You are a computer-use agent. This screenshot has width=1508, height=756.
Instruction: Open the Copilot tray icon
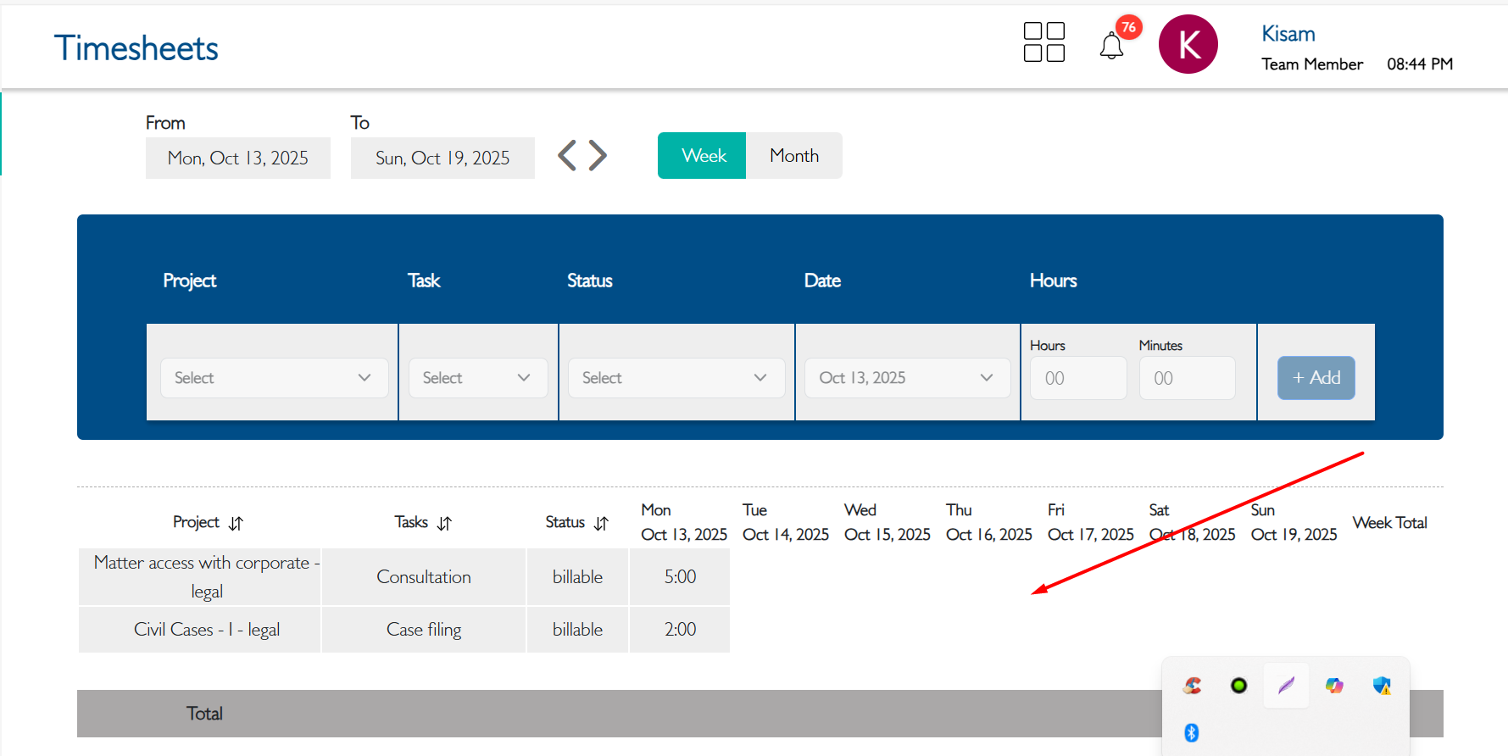coord(1334,686)
